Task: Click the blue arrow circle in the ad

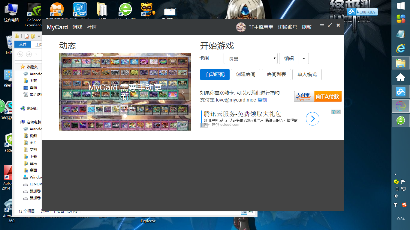Action: [x=312, y=119]
